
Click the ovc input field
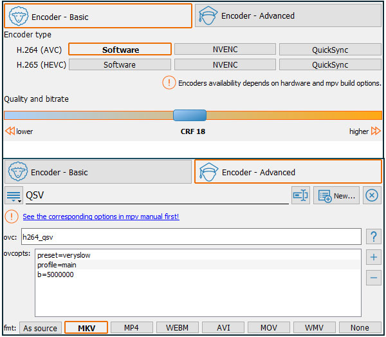191,236
